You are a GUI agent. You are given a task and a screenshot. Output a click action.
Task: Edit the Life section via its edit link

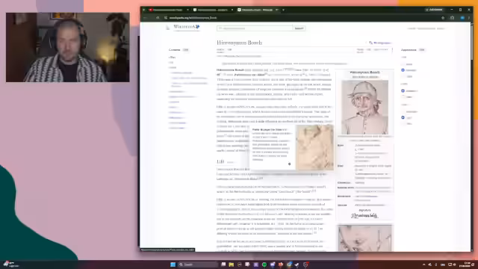tap(231, 162)
